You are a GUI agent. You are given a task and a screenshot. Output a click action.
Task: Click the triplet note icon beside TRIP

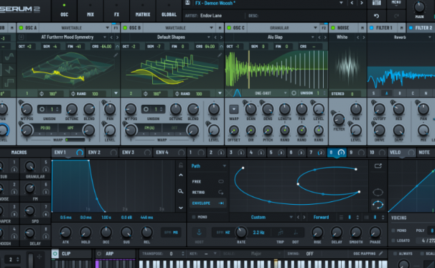[280, 233]
